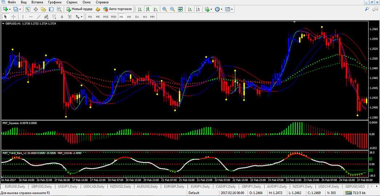Open the Графики menu
This screenshot has height=196, width=380.
[x=55, y=2]
